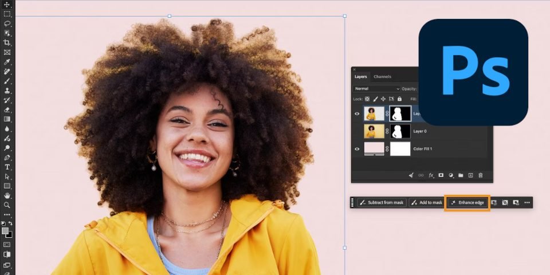Select the Move tool
The width and height of the screenshot is (550, 275).
(x=7, y=5)
